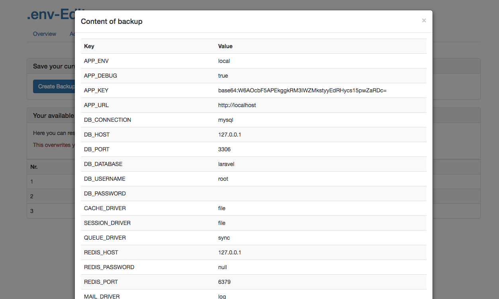Click the Create Backup button
Viewport: 499px width, 299px height.
click(55, 86)
